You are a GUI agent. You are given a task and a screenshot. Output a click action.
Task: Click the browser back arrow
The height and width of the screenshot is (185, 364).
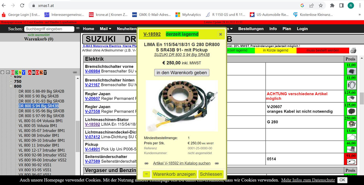click(4, 5)
